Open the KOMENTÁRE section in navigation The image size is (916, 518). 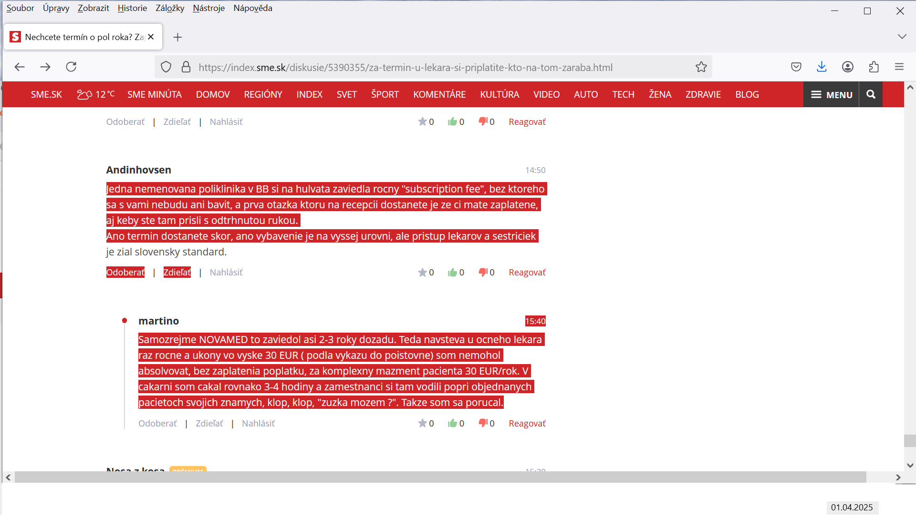439,94
